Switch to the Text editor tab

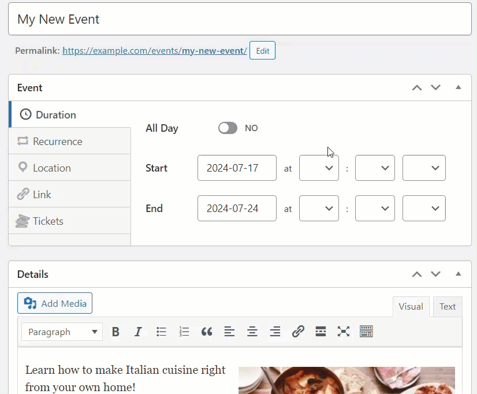pyautogui.click(x=447, y=306)
